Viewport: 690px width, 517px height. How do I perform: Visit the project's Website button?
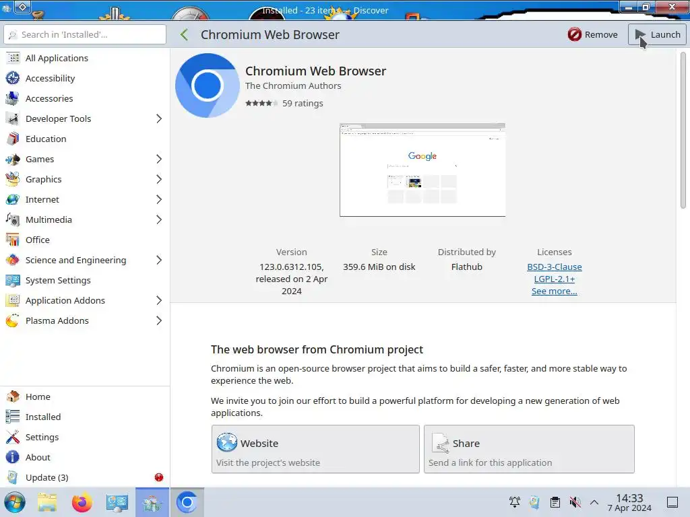coord(315,449)
